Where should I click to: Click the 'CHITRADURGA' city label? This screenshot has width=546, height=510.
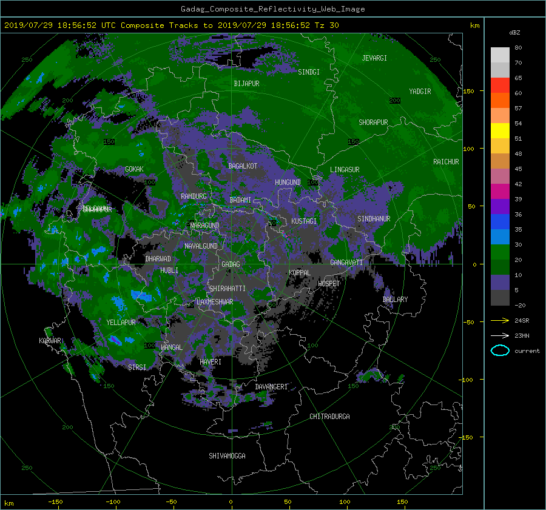329,417
